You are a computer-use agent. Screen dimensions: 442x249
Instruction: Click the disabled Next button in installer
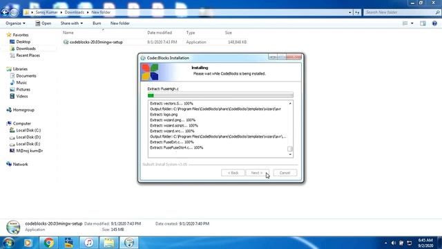(x=257, y=173)
